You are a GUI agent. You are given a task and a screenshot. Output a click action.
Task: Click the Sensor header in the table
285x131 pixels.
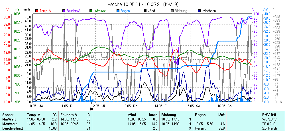pos(8,115)
